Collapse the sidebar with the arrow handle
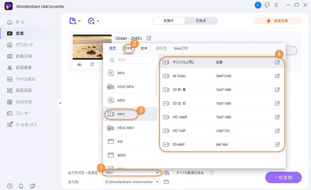This screenshot has width=311, height=190. pos(60,103)
